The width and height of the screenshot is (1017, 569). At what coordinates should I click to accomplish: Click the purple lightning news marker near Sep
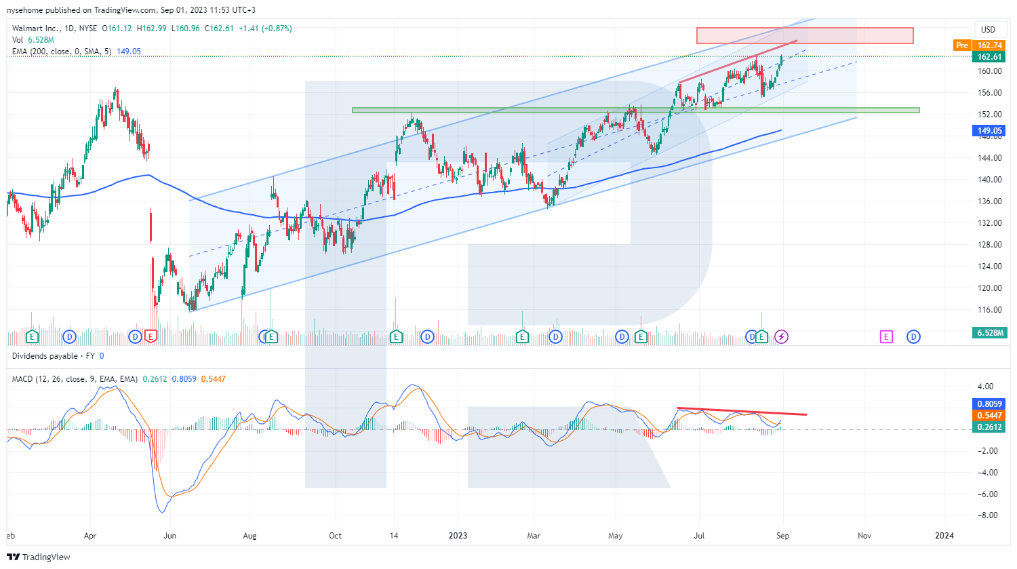(x=782, y=336)
